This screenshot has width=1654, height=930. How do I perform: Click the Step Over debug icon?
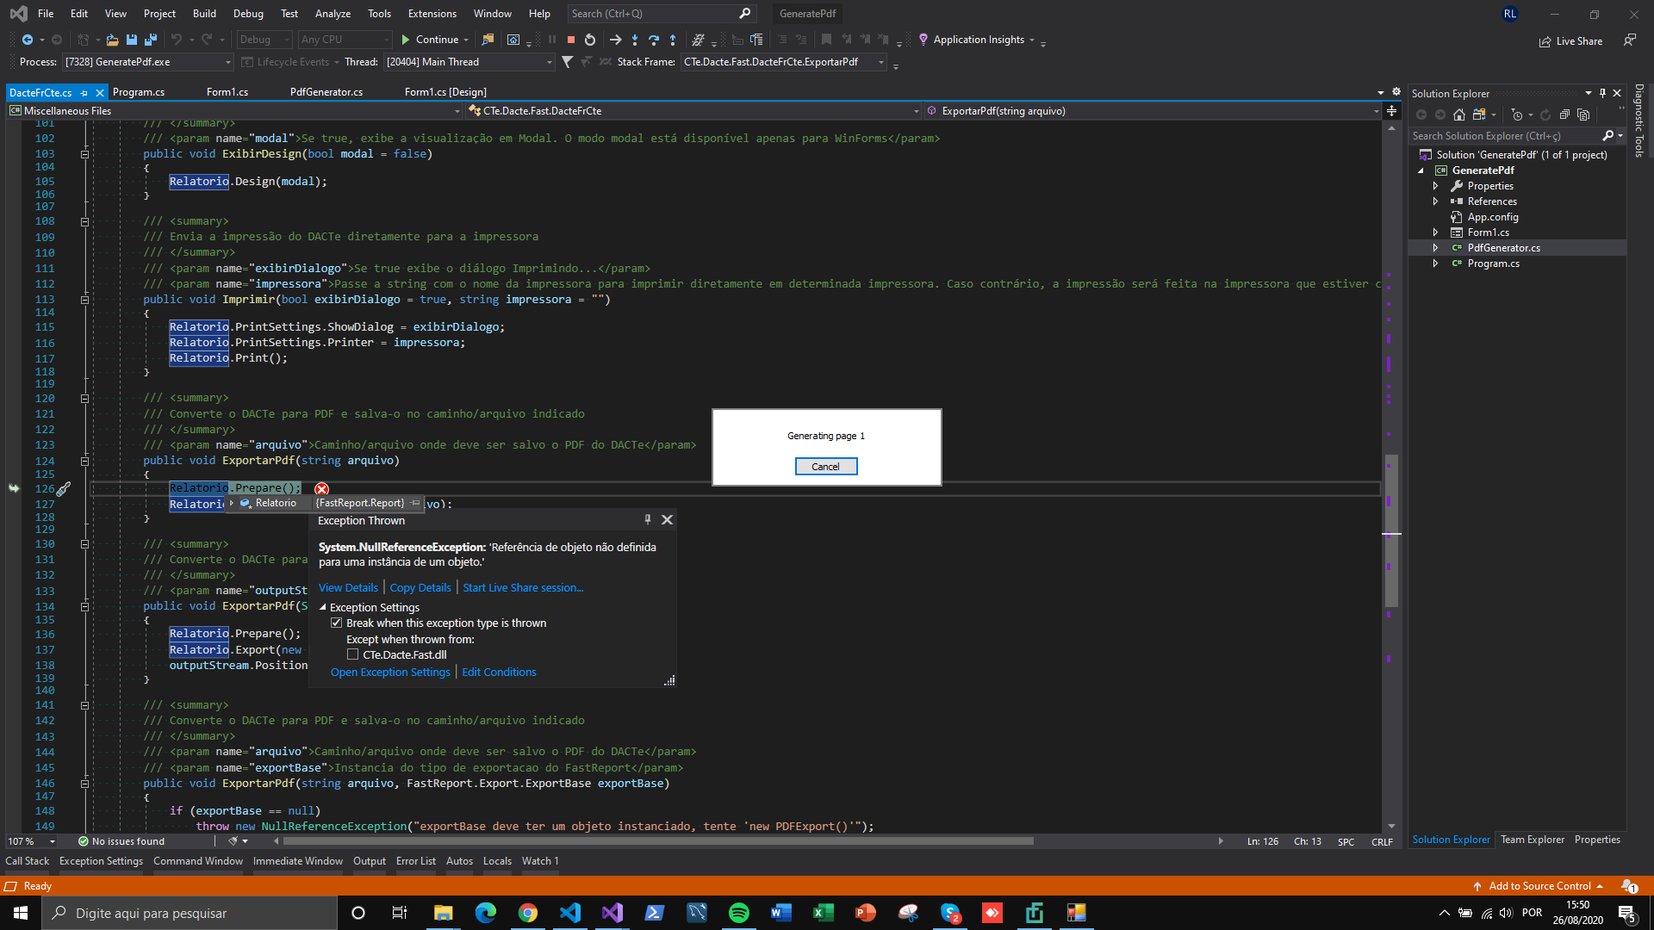654,40
